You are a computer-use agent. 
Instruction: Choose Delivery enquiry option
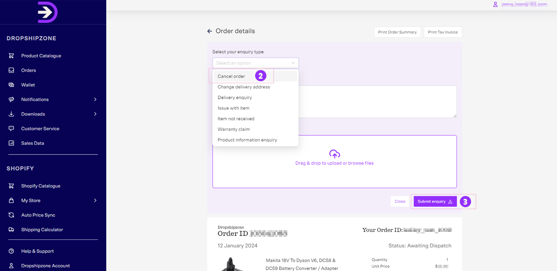(256, 98)
